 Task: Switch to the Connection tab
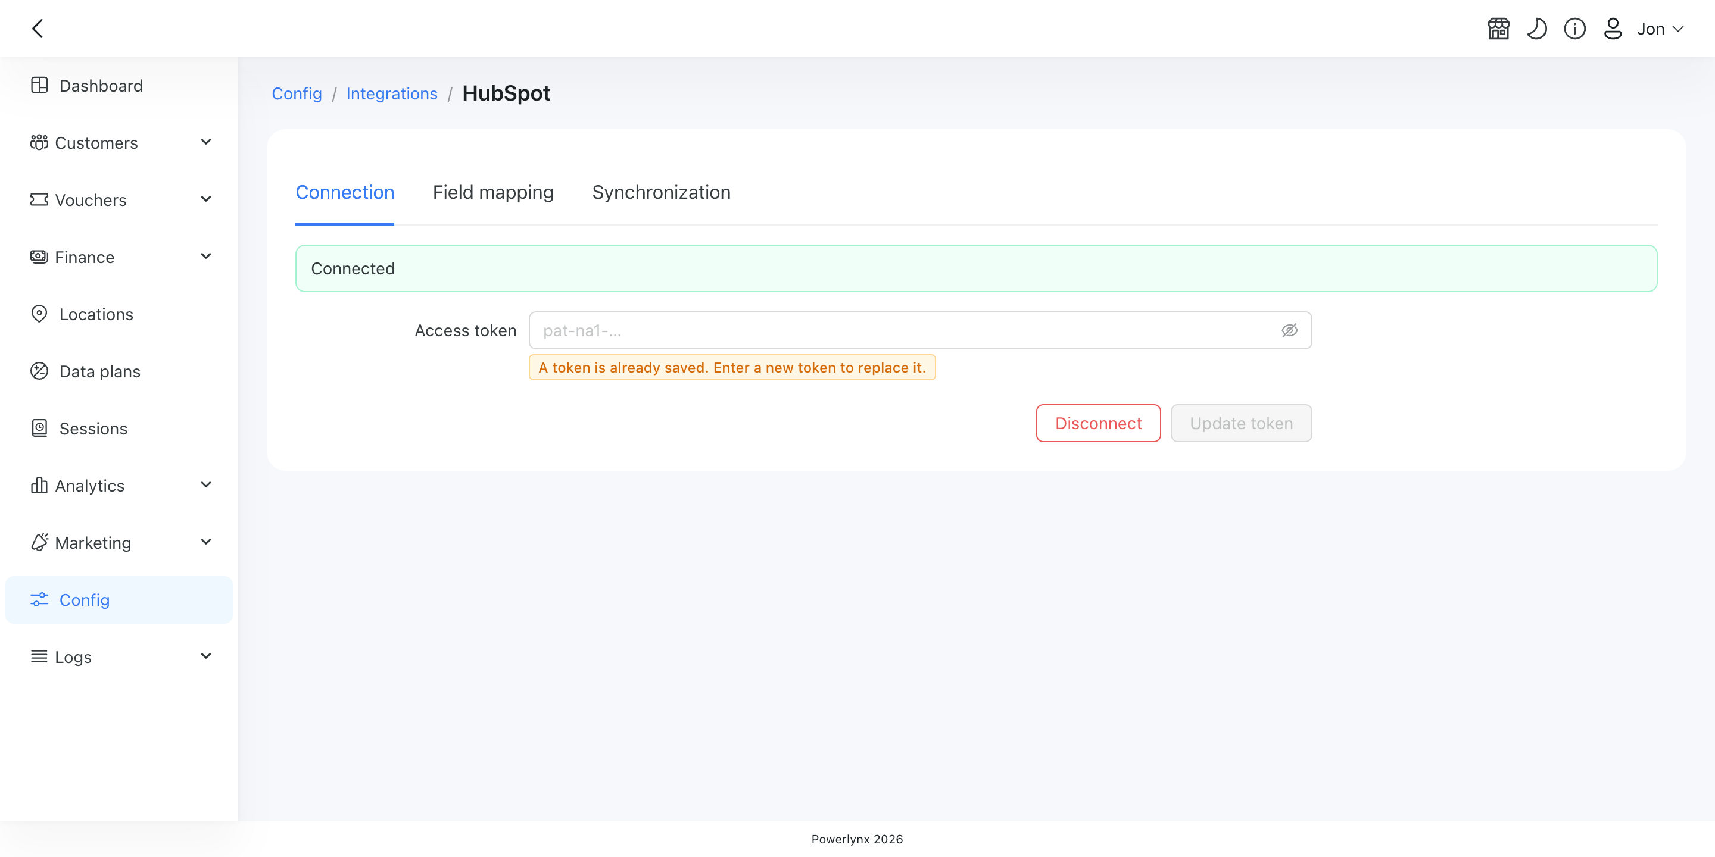(345, 192)
